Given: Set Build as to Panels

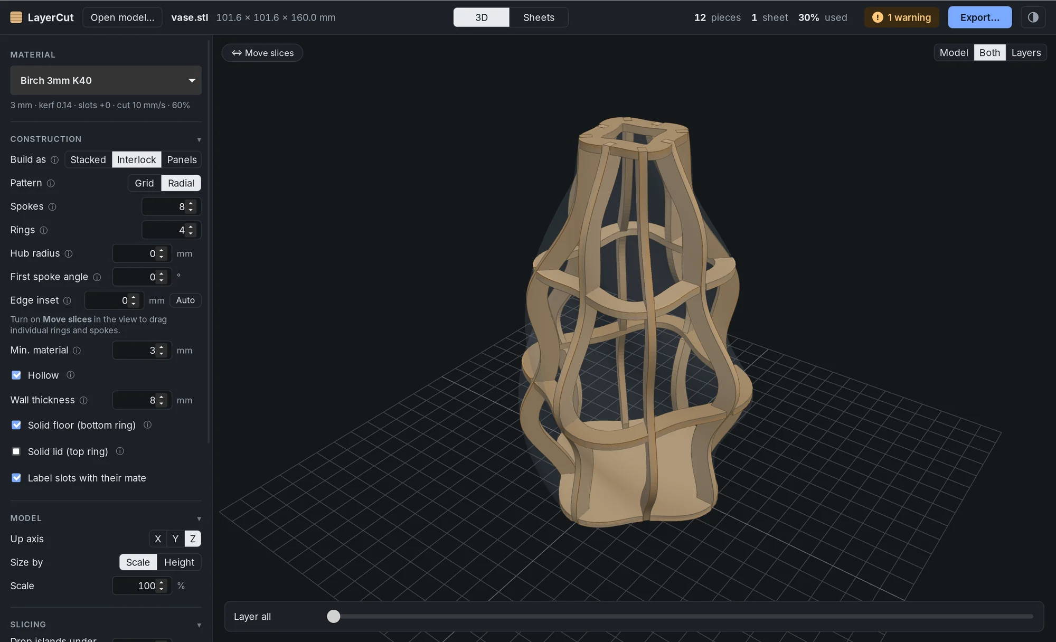Looking at the screenshot, I should pos(182,160).
